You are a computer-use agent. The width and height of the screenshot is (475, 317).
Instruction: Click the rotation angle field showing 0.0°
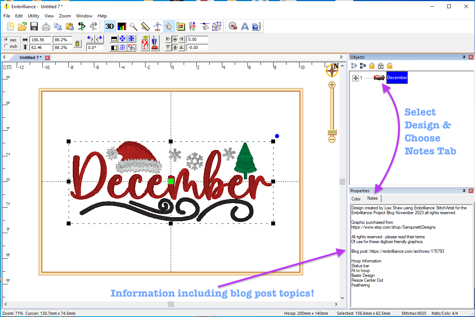[x=95, y=48]
